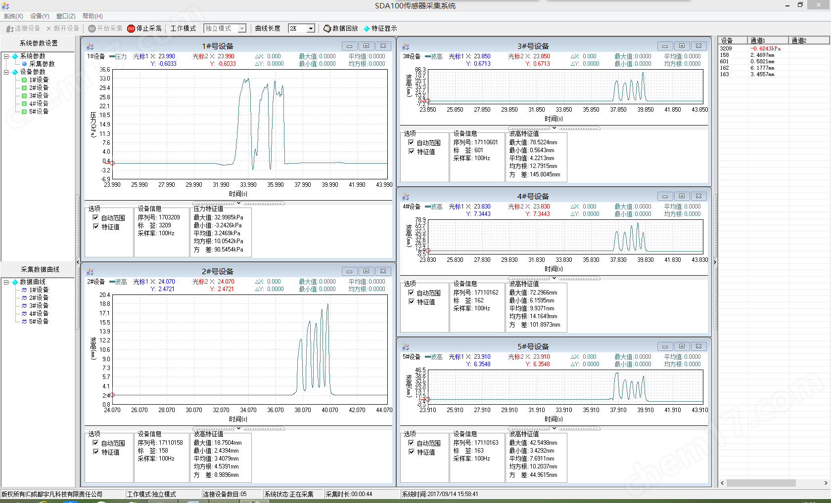Screen dimensions: 831x503
Task: Click the 3#号设备 window title icon
Action: pyautogui.click(x=406, y=46)
